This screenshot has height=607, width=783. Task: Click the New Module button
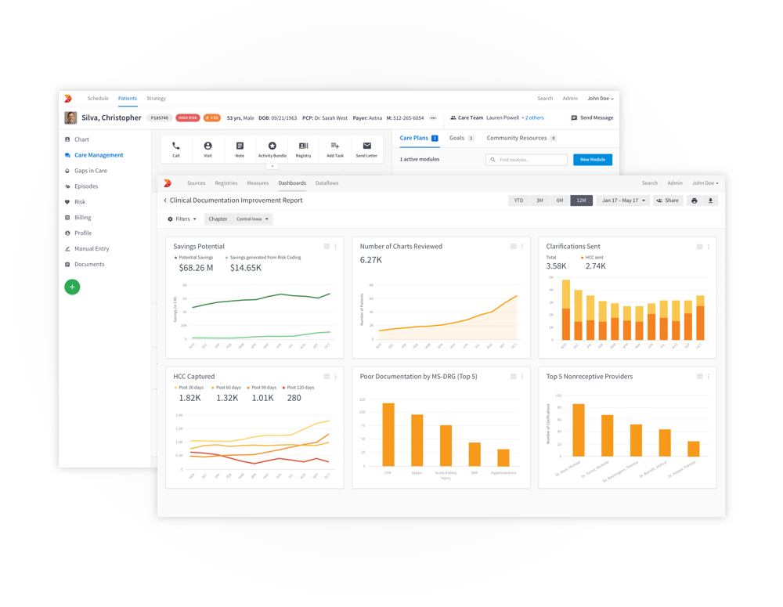[x=593, y=160]
